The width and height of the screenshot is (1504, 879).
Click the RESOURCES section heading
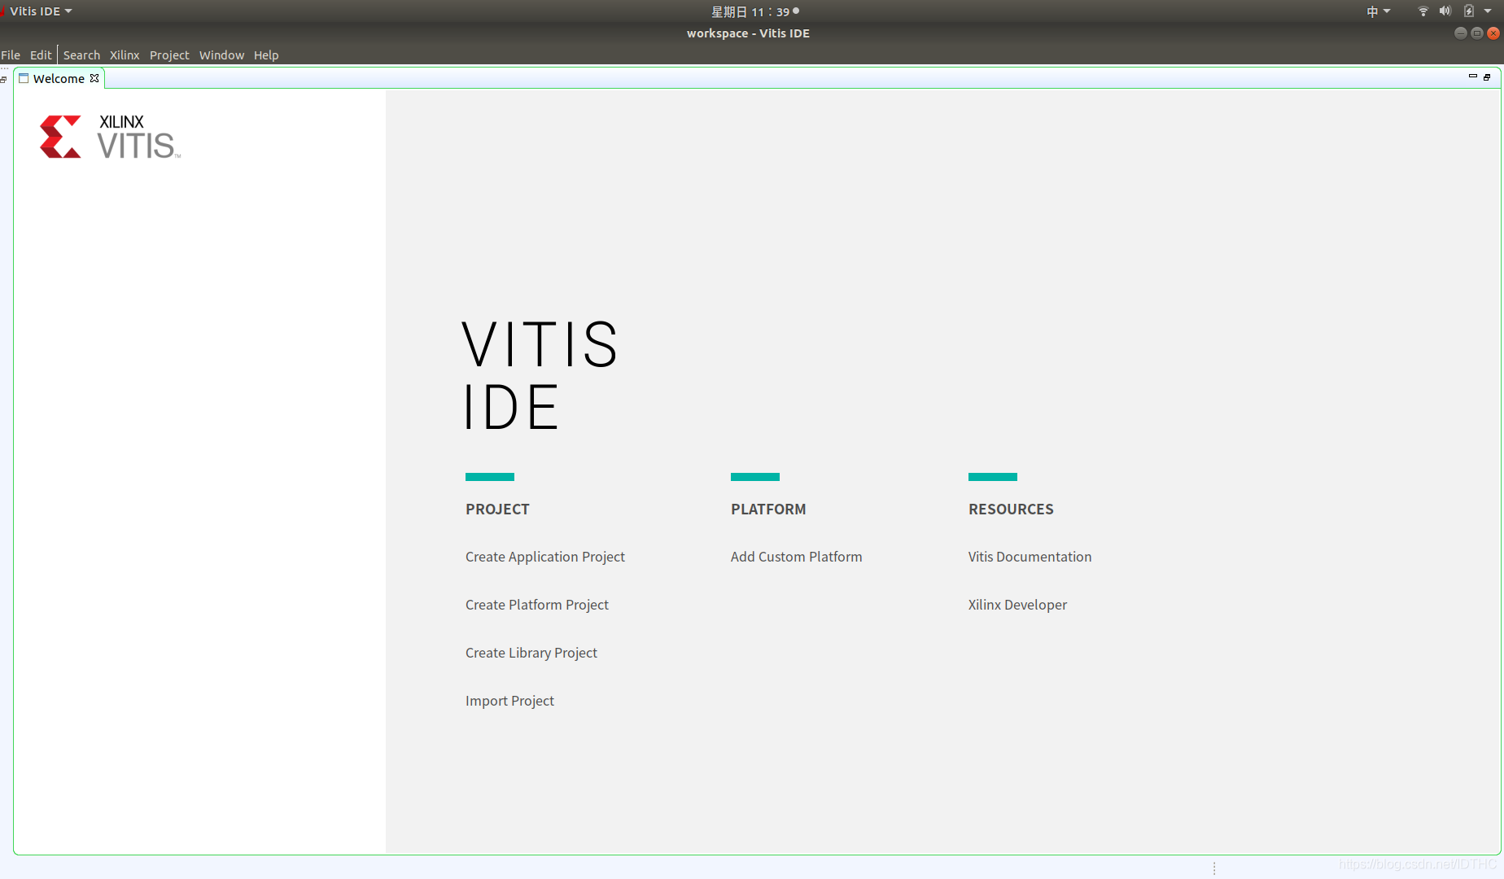pyautogui.click(x=1011, y=509)
